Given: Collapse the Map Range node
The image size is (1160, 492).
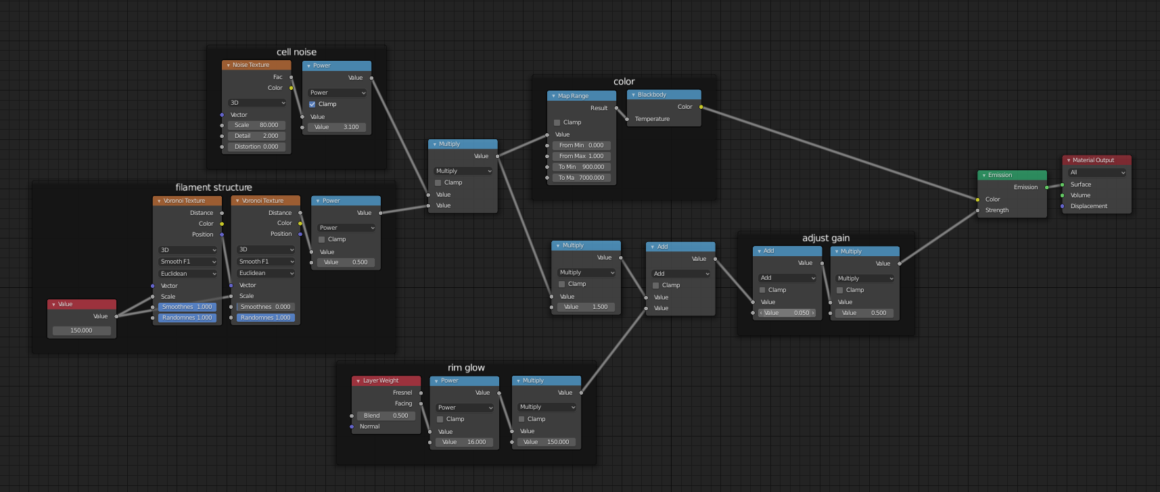Looking at the screenshot, I should point(553,96).
